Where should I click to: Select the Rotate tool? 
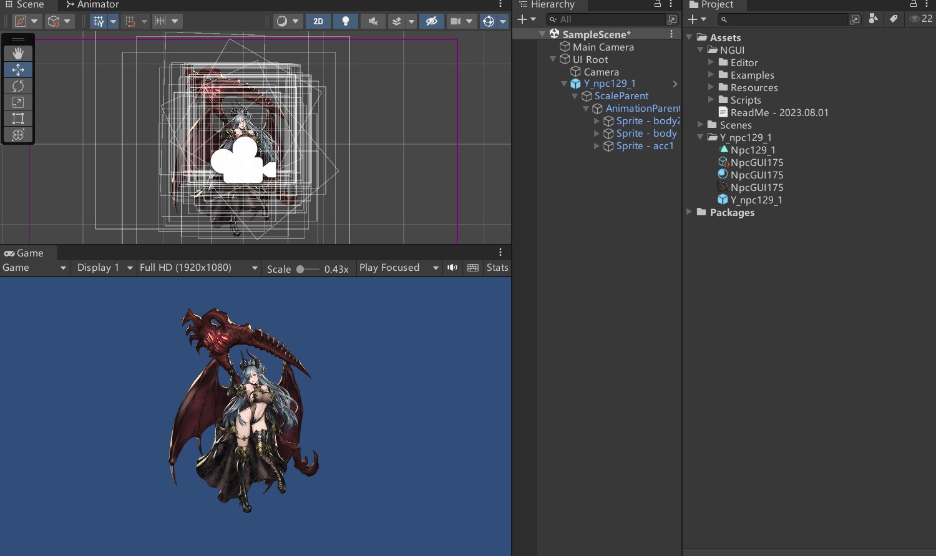pyautogui.click(x=18, y=86)
